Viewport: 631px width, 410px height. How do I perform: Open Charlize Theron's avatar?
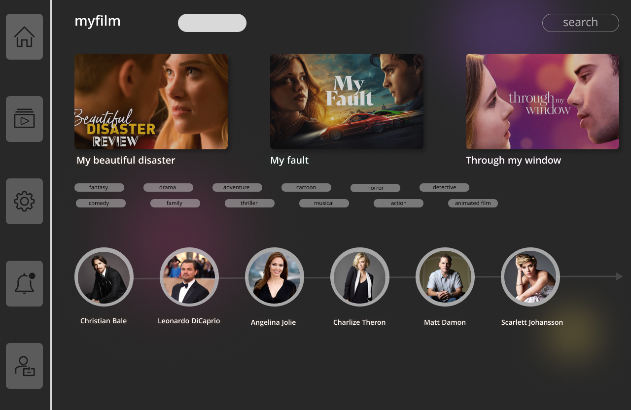tap(360, 277)
